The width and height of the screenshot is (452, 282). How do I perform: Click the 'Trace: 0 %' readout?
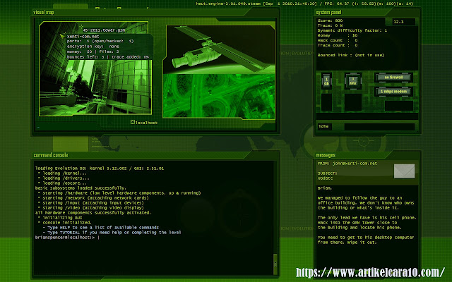pyautogui.click(x=330, y=25)
